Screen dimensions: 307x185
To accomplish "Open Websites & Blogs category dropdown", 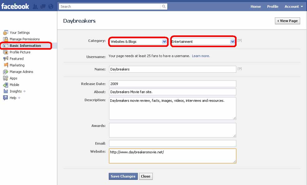I will point(138,42).
